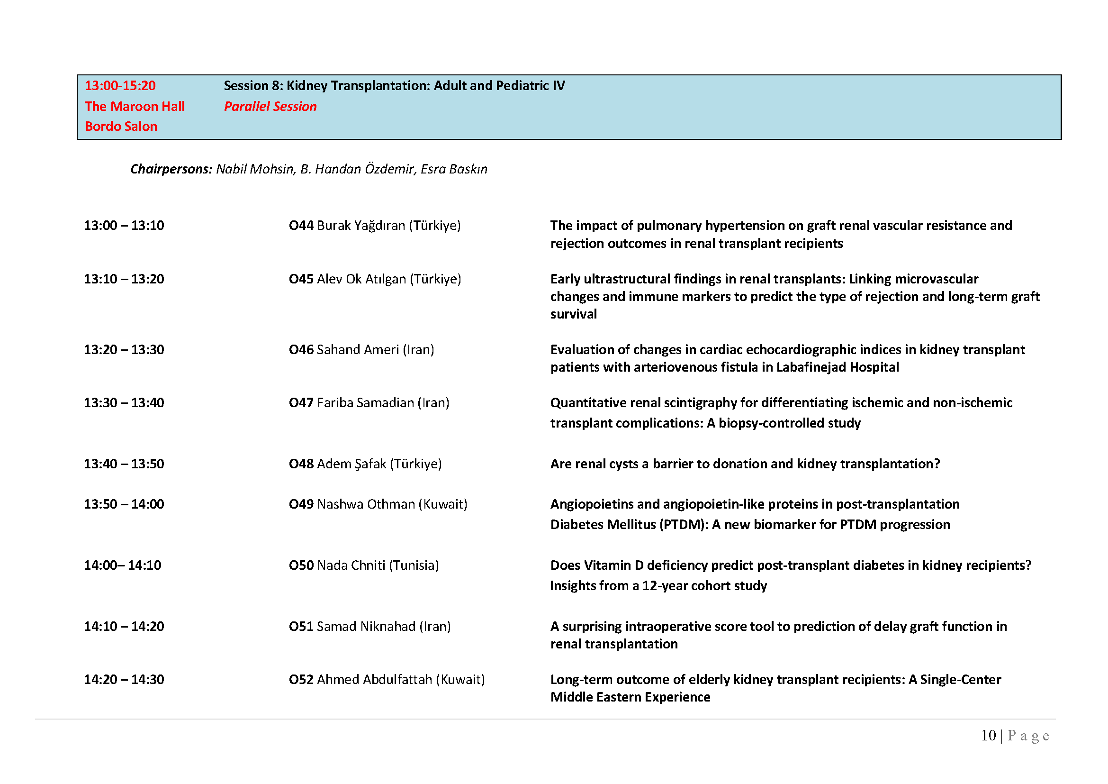Click the Vitamin D deficiency talk title

[790, 575]
